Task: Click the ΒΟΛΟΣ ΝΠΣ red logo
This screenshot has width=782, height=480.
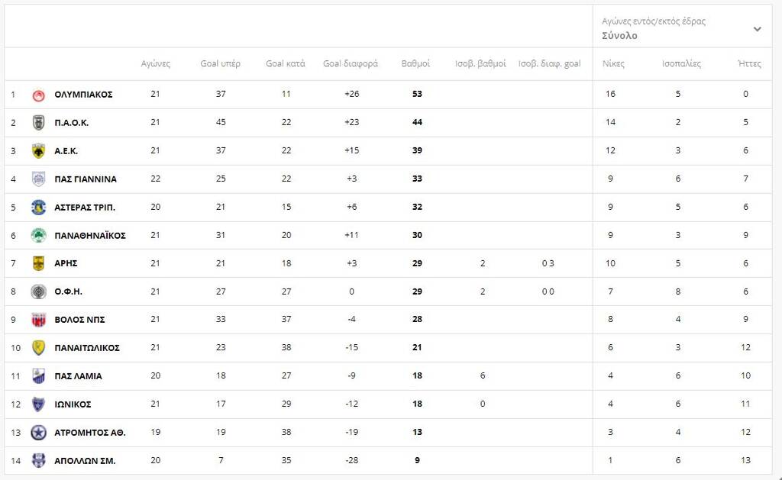Action: click(38, 320)
